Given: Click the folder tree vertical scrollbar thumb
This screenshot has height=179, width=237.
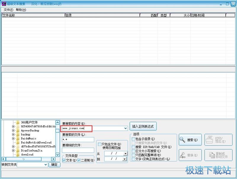Looking at the screenshot, I should (x=57, y=131).
